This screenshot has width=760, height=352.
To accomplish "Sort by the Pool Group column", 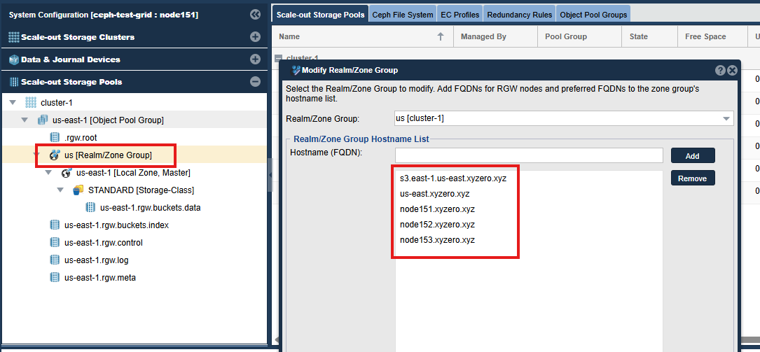I will (580, 36).
